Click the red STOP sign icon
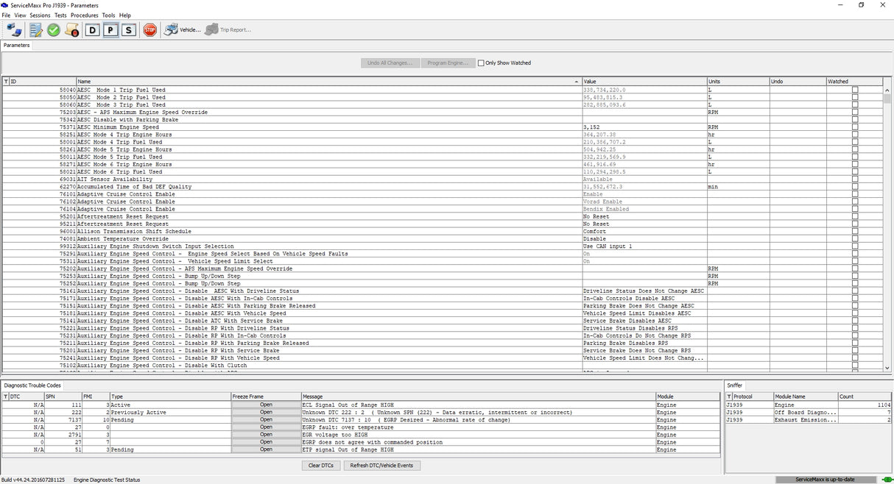Viewport: 894px width, 484px height. (x=149, y=29)
